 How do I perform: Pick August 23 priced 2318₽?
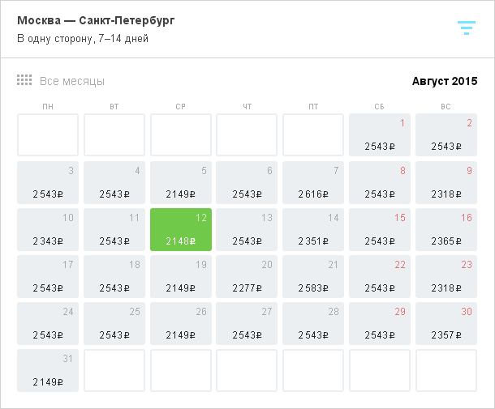coord(446,276)
